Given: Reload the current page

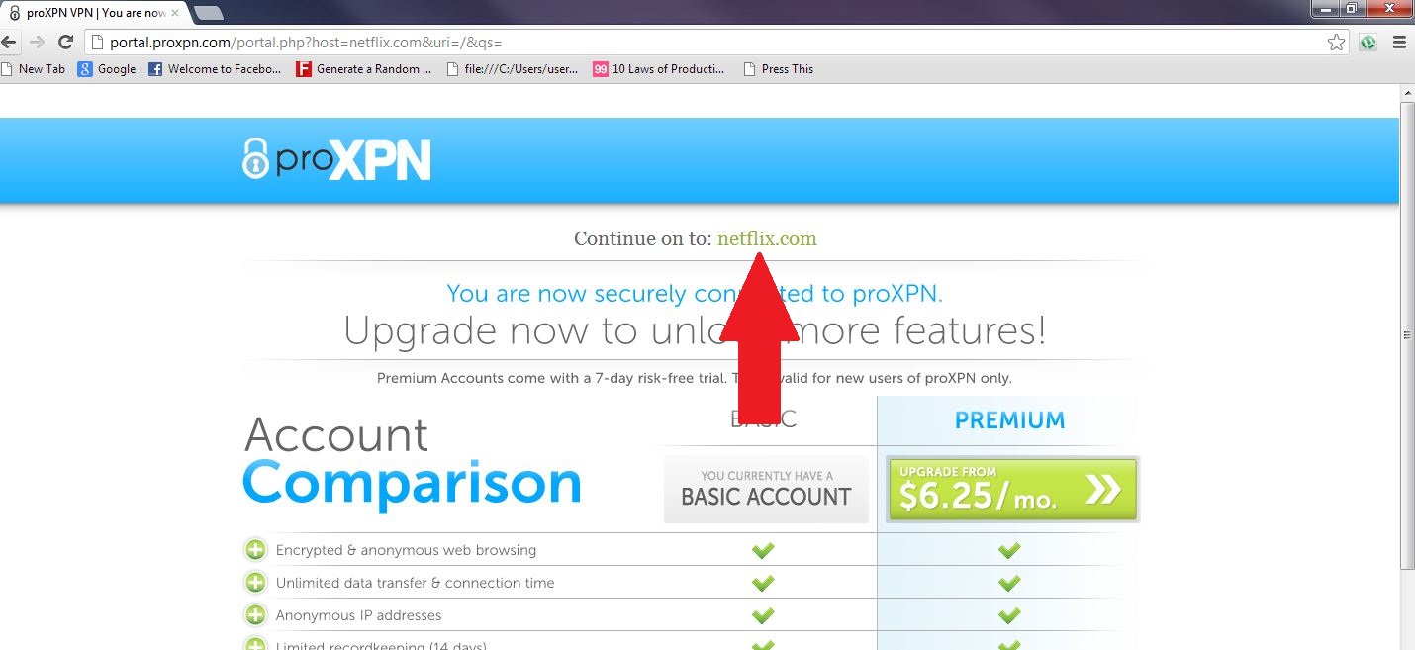Looking at the screenshot, I should (65, 43).
